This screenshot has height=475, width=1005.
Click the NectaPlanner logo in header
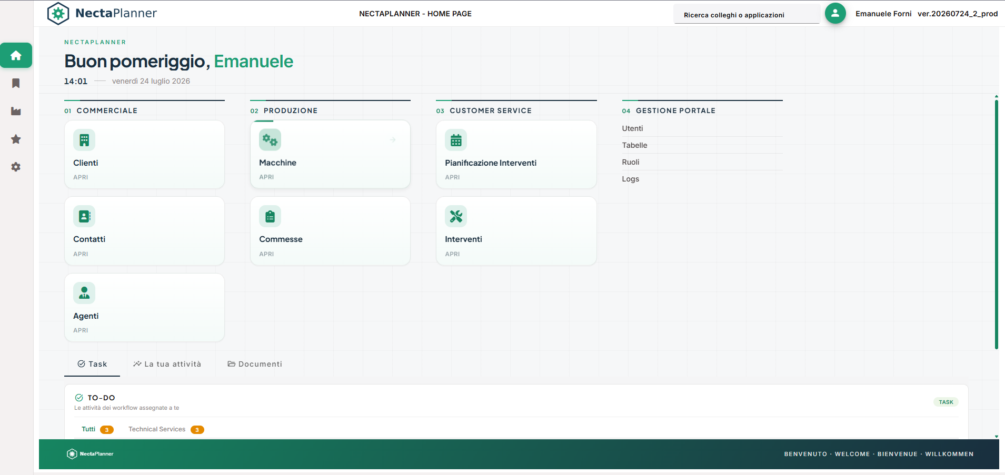pyautogui.click(x=102, y=13)
